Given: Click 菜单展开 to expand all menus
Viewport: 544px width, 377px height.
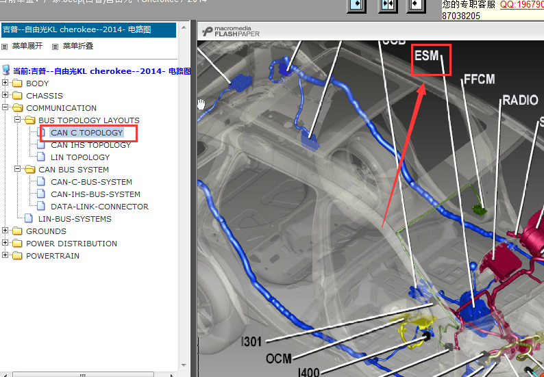Looking at the screenshot, I should point(27,46).
